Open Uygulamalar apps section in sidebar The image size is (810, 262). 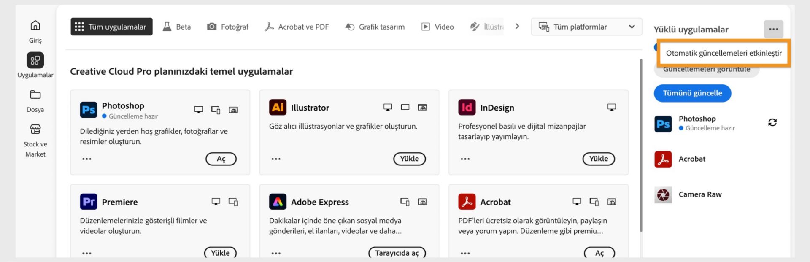[35, 60]
